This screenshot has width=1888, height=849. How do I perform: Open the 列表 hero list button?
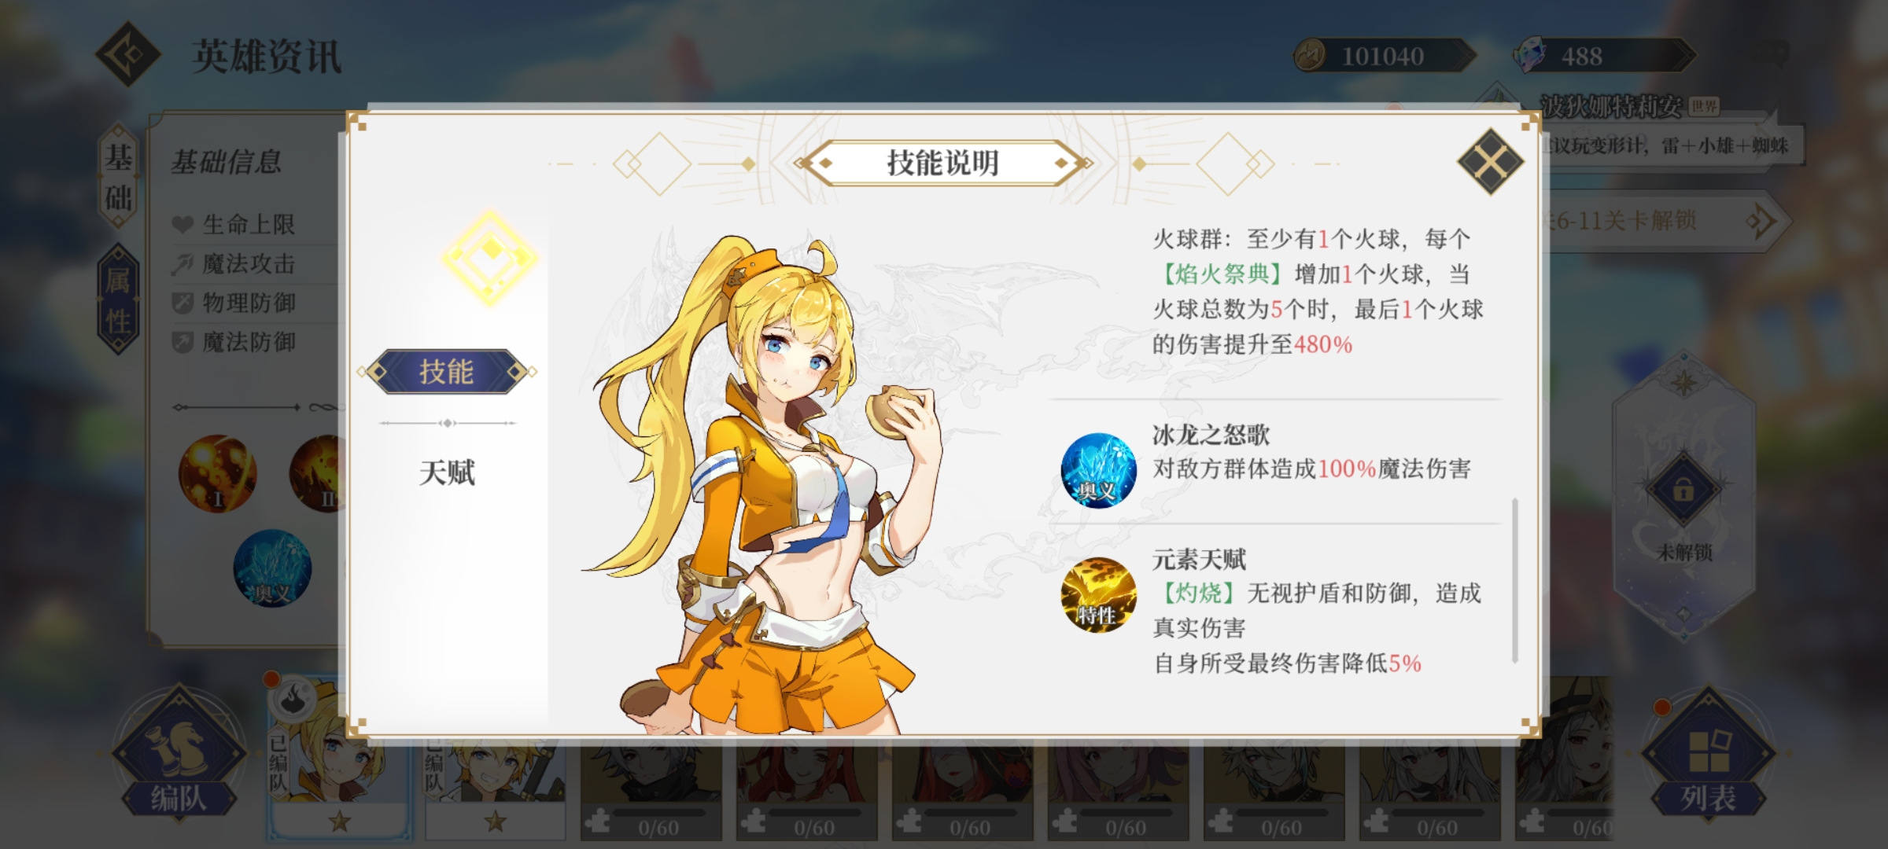[x=1708, y=755]
